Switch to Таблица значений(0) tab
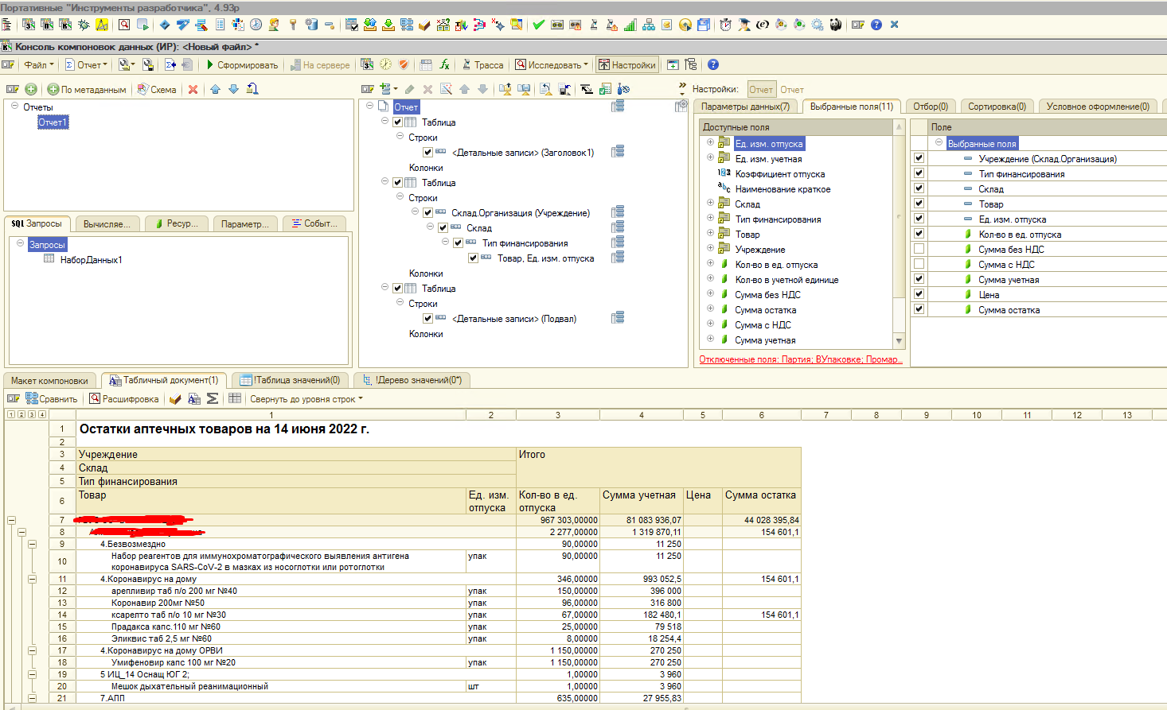The width and height of the screenshot is (1167, 710). click(290, 380)
